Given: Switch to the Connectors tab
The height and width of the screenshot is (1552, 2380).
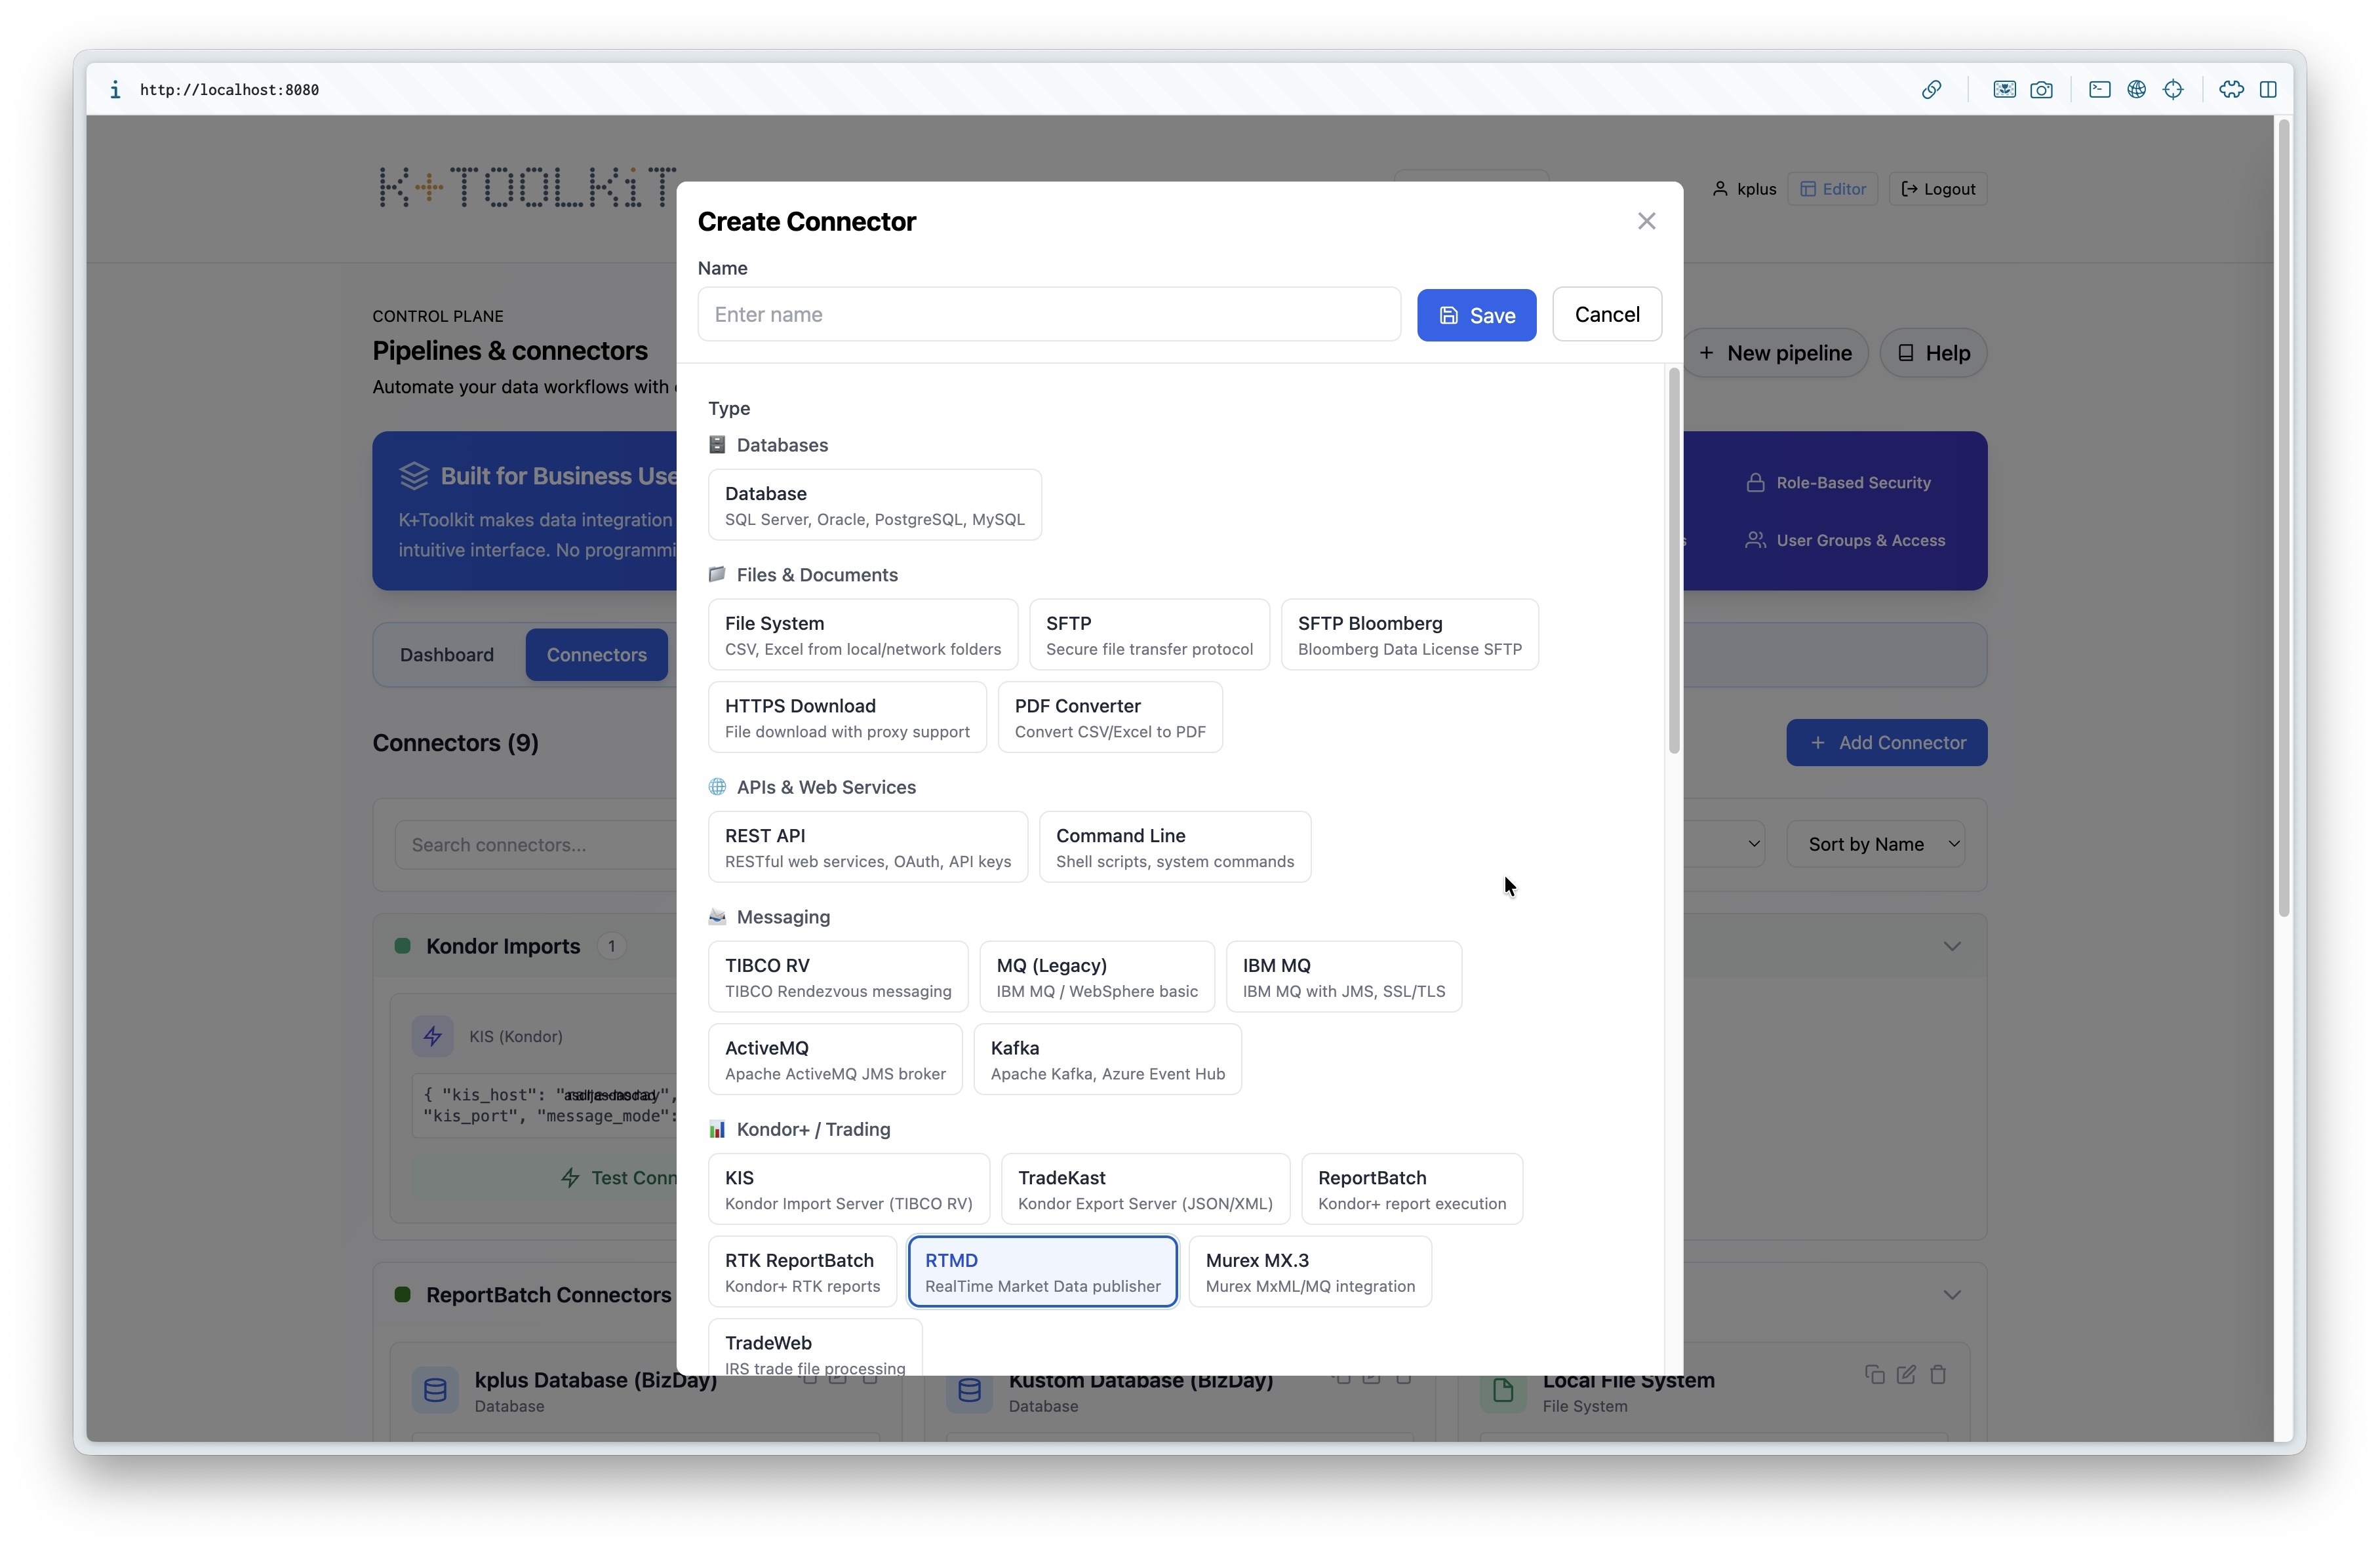Looking at the screenshot, I should tap(596, 655).
